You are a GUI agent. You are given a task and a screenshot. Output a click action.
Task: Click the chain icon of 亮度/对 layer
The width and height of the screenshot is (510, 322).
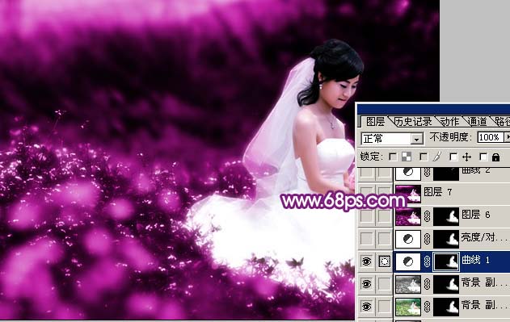(x=427, y=239)
